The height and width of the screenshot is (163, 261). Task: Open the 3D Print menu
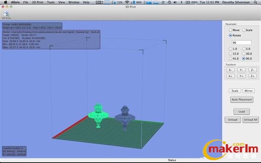pyautogui.click(x=37, y=2)
